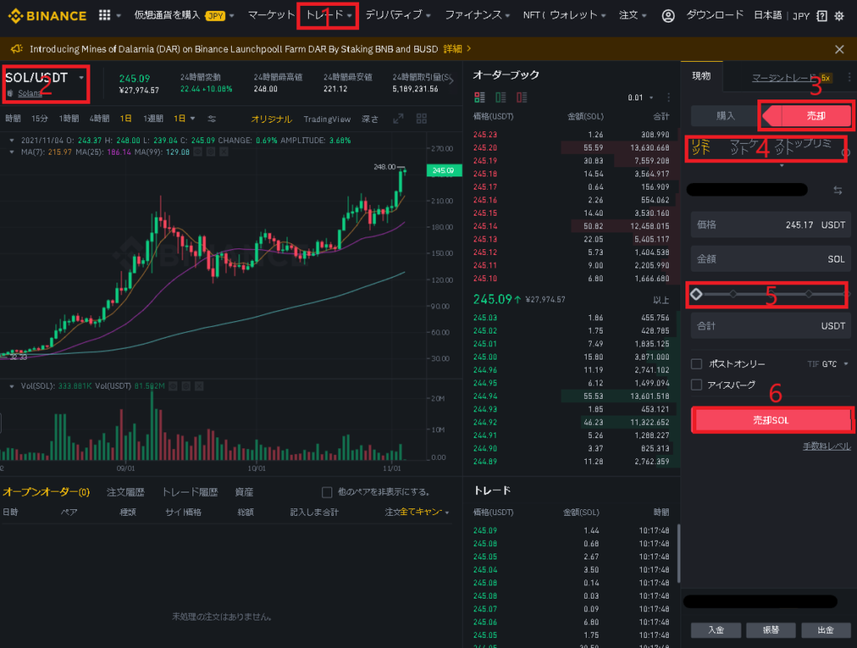Viewport: 857px width, 648px height.
Task: Click the 金額 SOL input field
Action: [771, 258]
